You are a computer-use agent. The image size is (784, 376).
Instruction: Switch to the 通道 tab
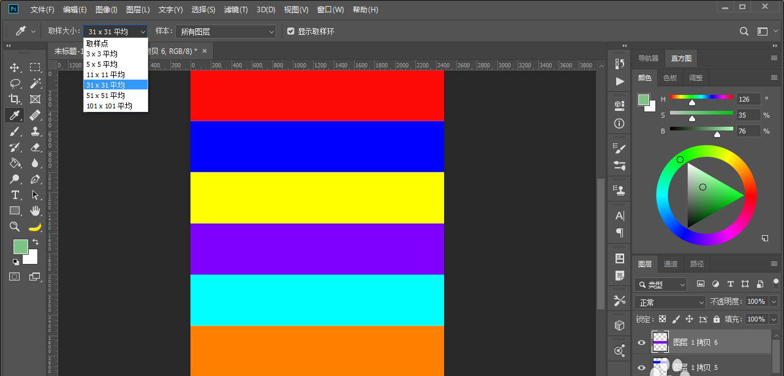point(671,264)
